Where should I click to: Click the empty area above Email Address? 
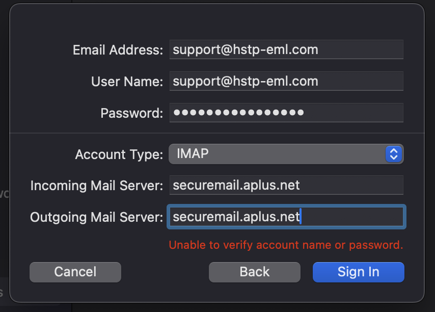[x=216, y=21]
